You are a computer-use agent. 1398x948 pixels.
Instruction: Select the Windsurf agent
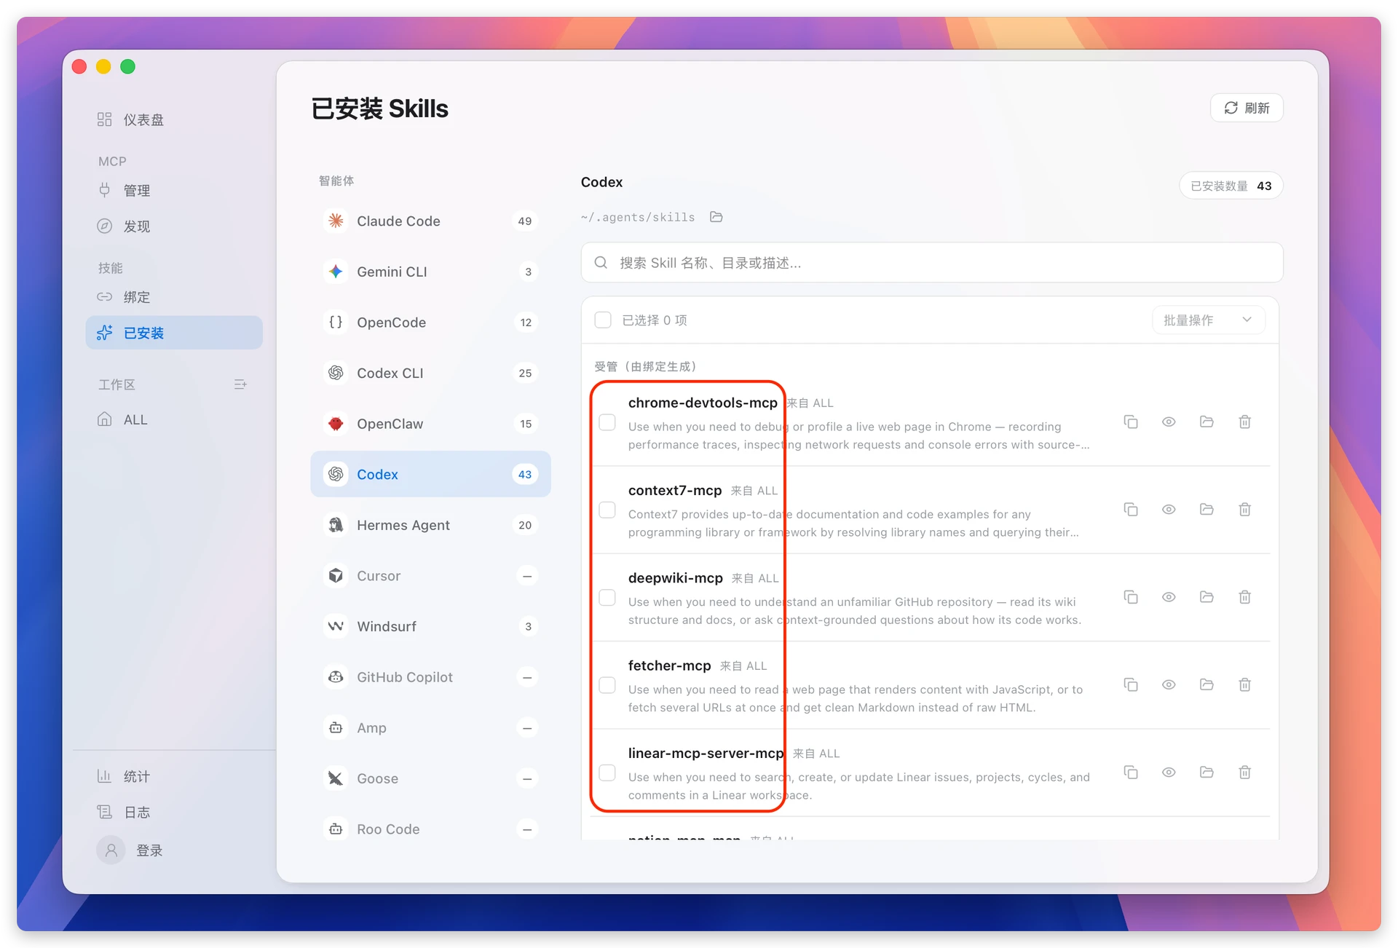[430, 626]
